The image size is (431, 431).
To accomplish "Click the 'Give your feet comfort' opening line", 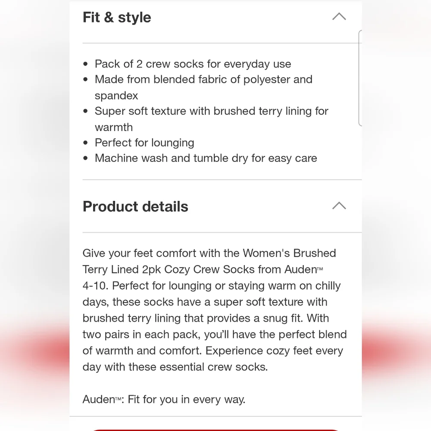I will [209, 253].
